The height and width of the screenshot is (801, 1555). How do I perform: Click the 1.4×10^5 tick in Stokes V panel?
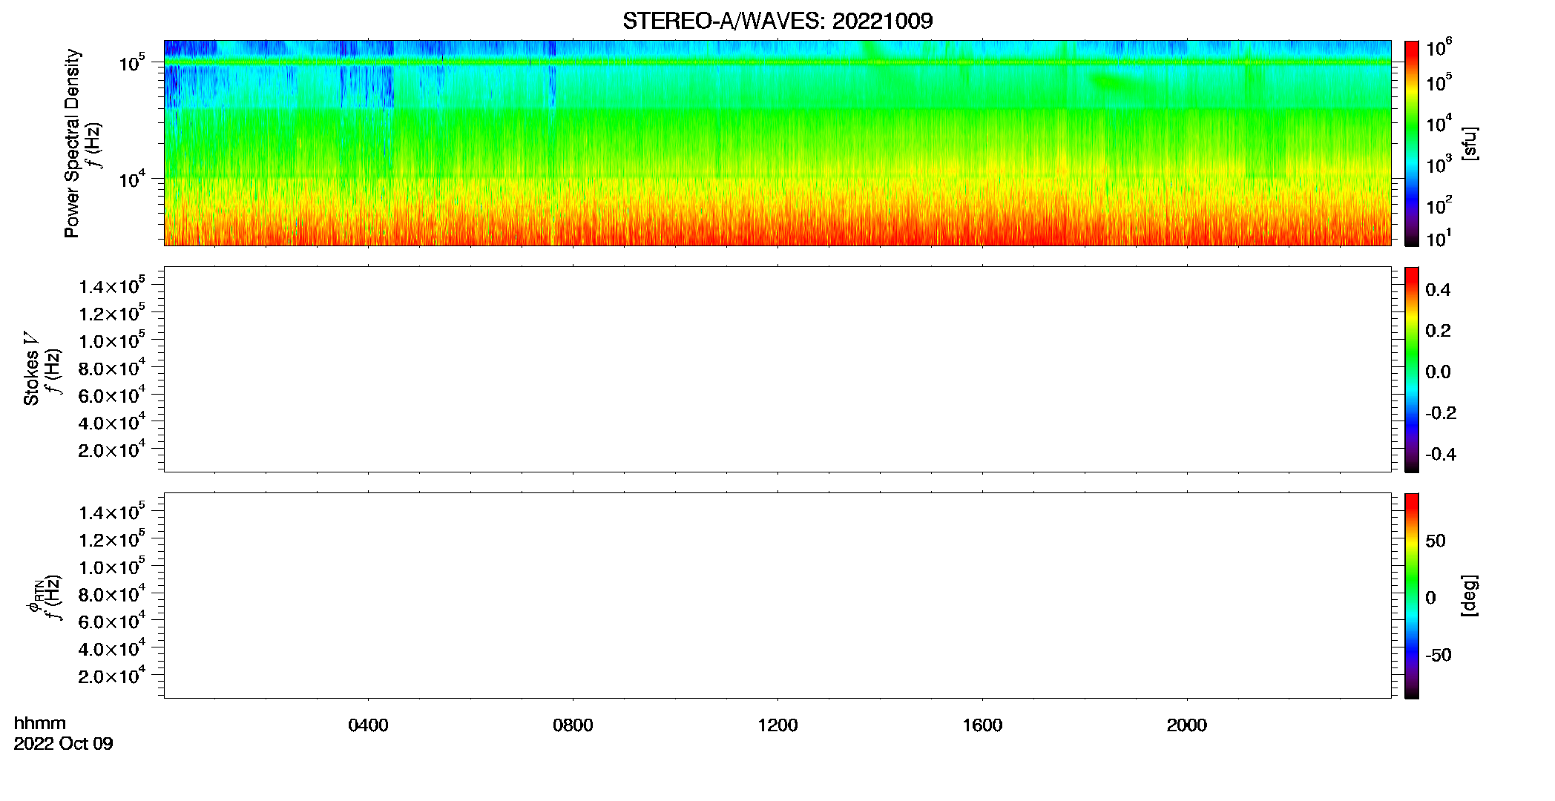(x=112, y=285)
